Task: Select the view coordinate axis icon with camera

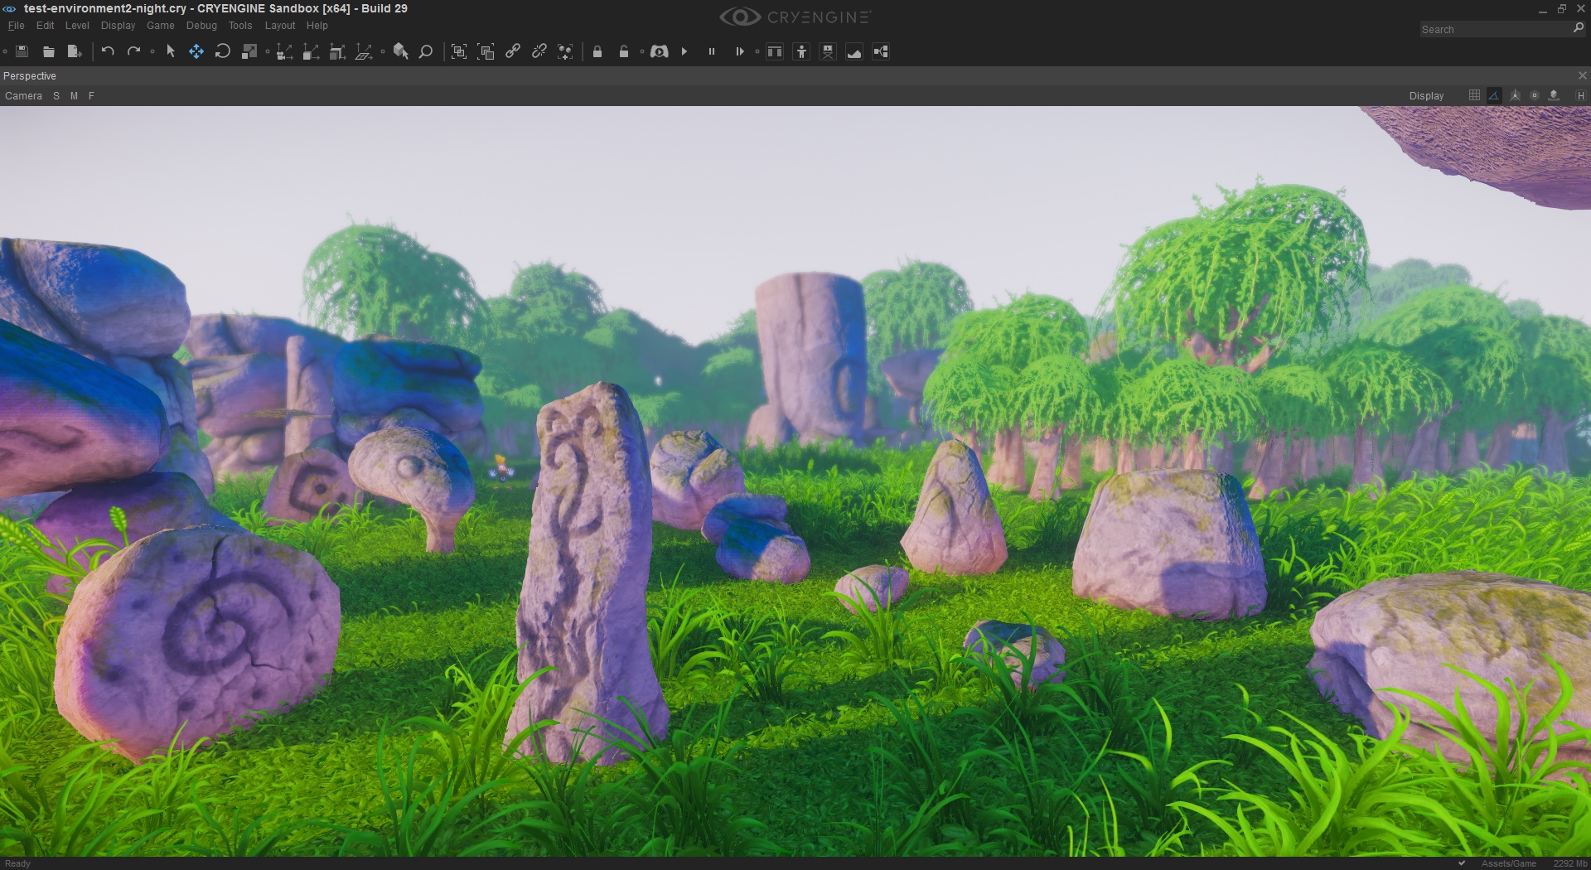Action: pyautogui.click(x=284, y=52)
